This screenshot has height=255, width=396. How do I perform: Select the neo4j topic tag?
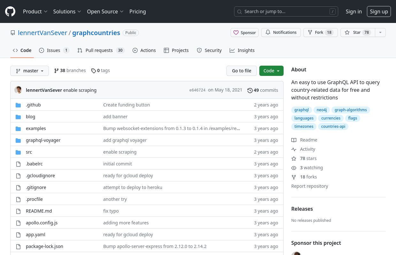(322, 110)
